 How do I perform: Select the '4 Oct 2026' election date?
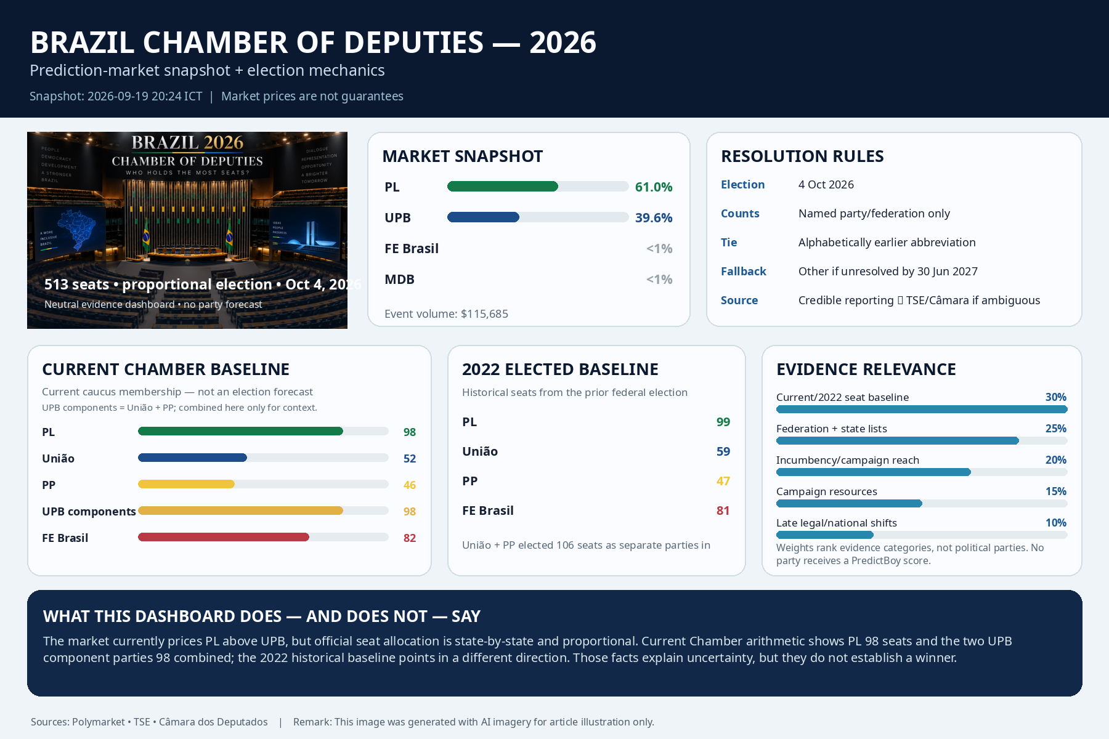826,185
